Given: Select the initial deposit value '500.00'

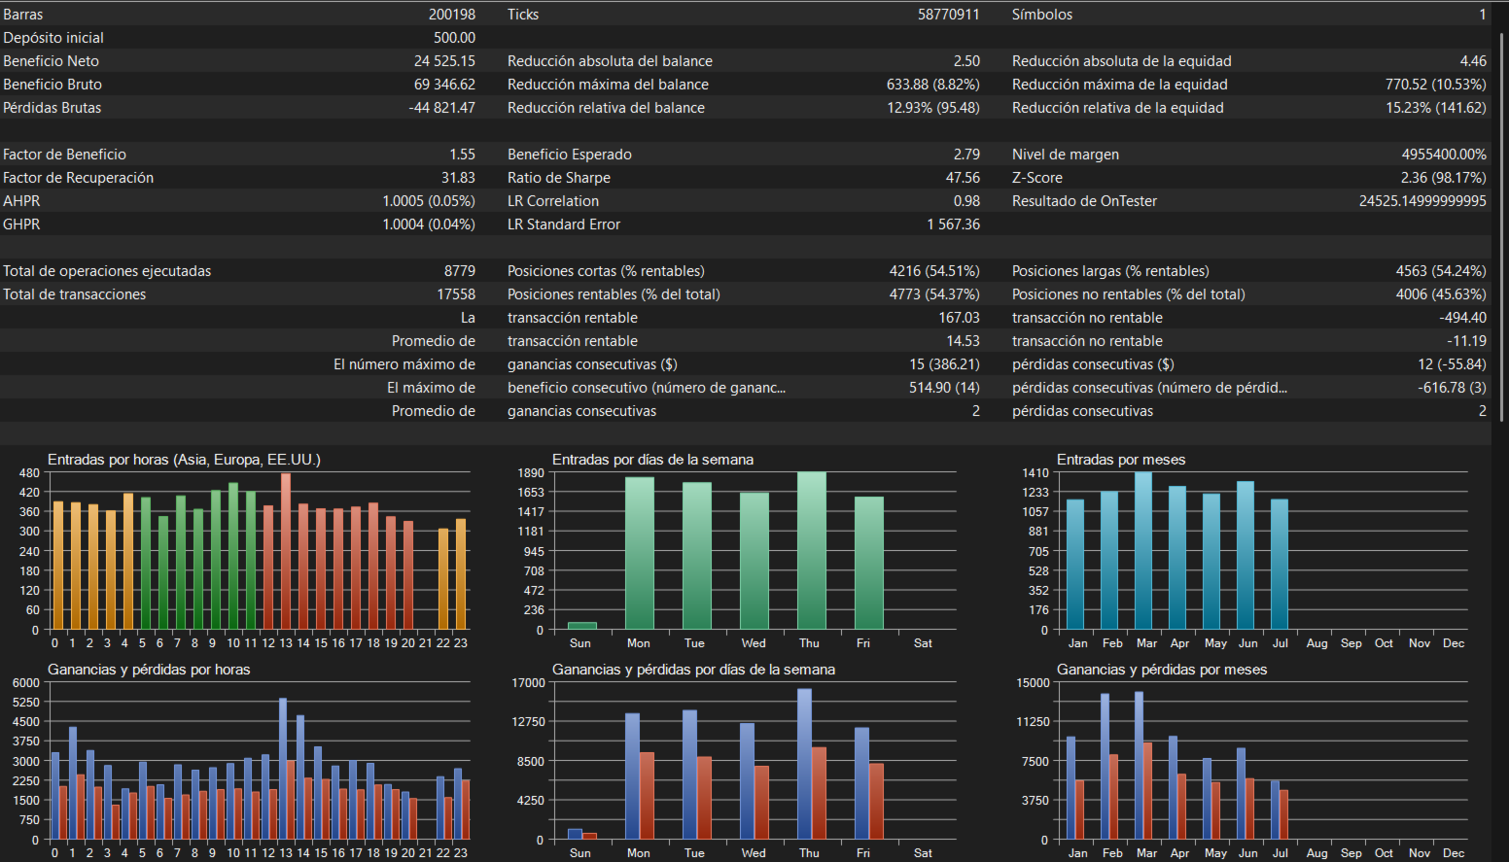Looking at the screenshot, I should tap(455, 38).
